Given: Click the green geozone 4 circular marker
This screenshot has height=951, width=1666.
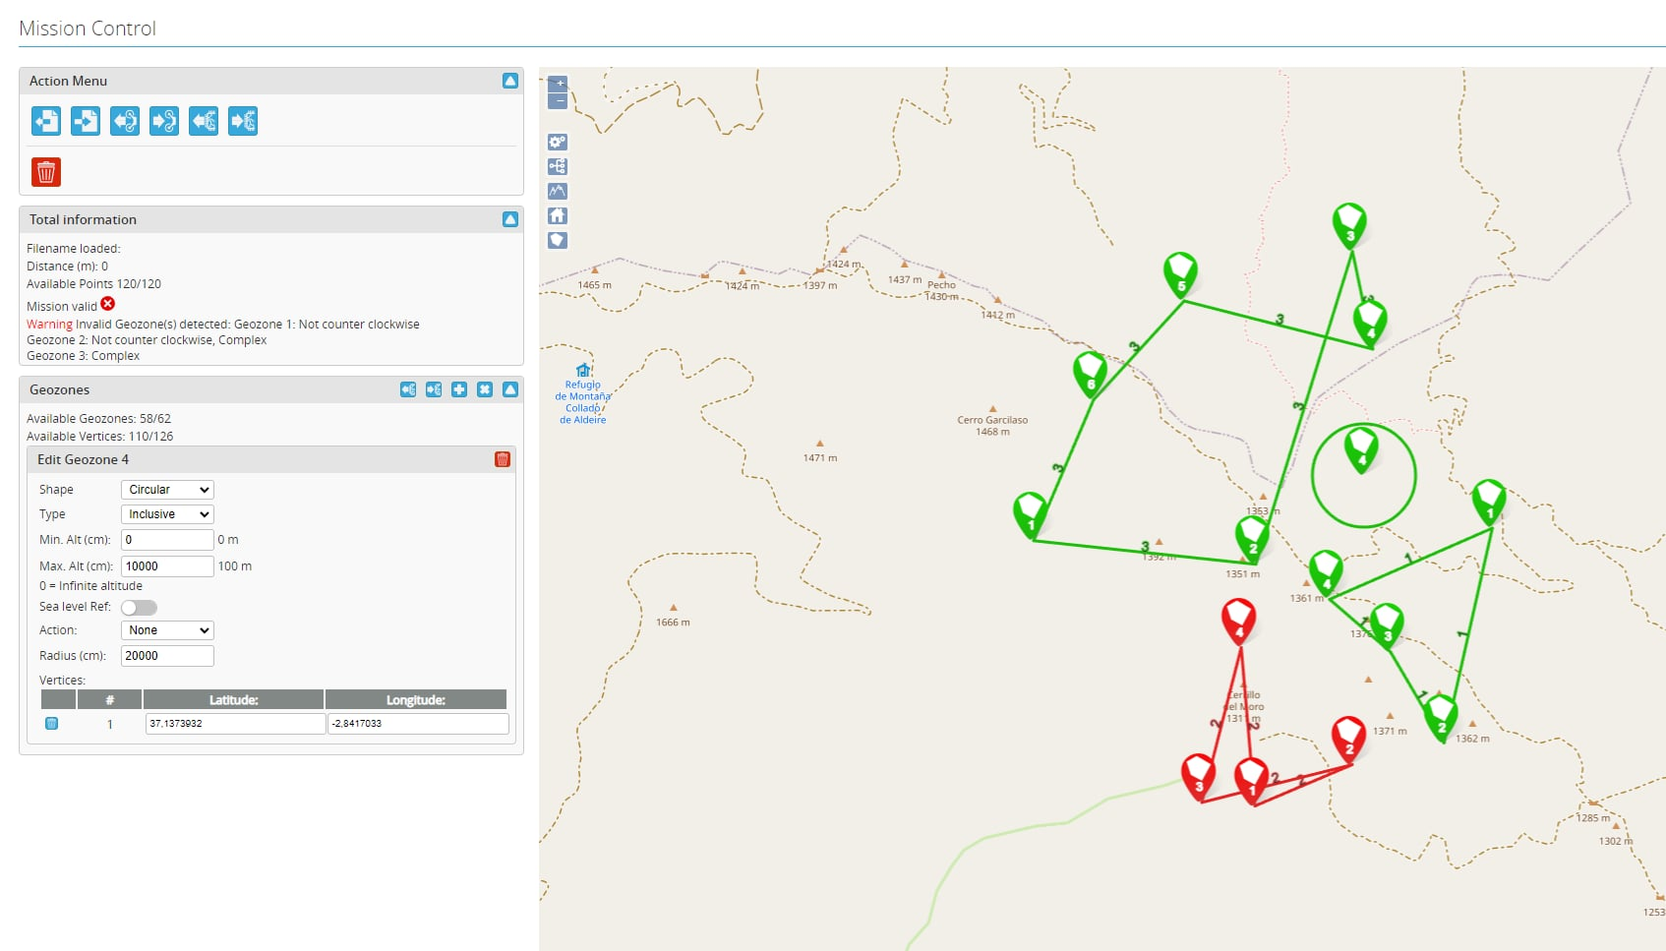Looking at the screenshot, I should coord(1361,450).
